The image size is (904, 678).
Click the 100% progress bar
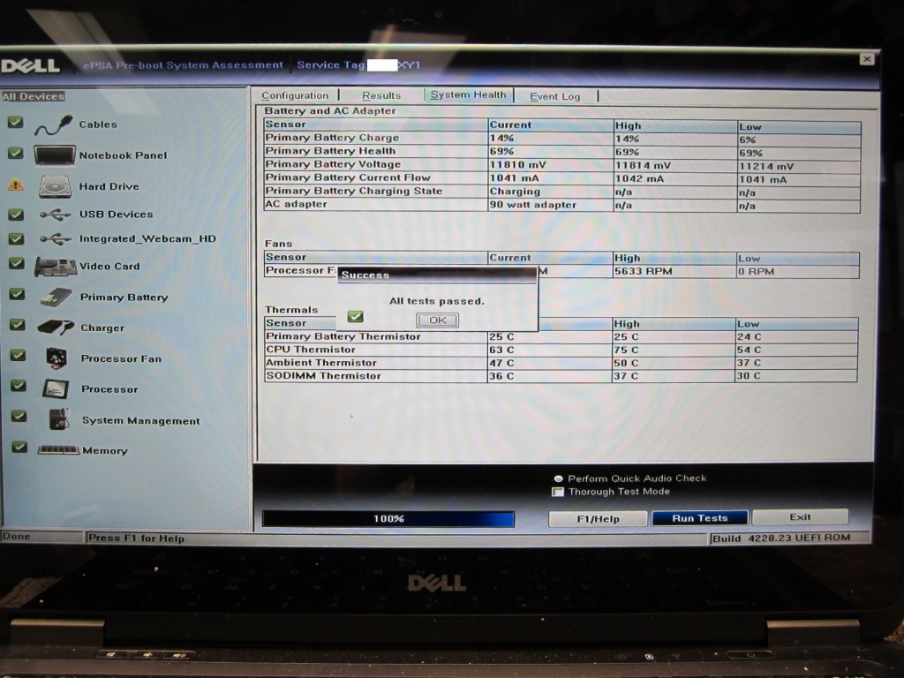click(x=388, y=519)
